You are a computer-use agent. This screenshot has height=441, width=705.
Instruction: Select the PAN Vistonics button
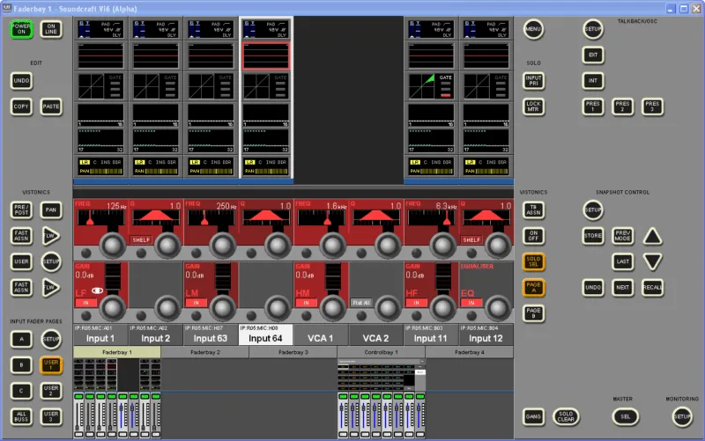51,209
